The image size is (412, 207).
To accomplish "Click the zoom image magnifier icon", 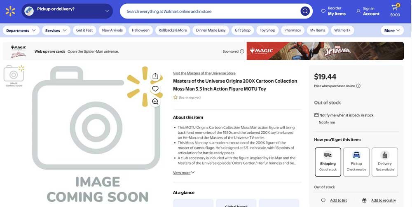I will [155, 102].
